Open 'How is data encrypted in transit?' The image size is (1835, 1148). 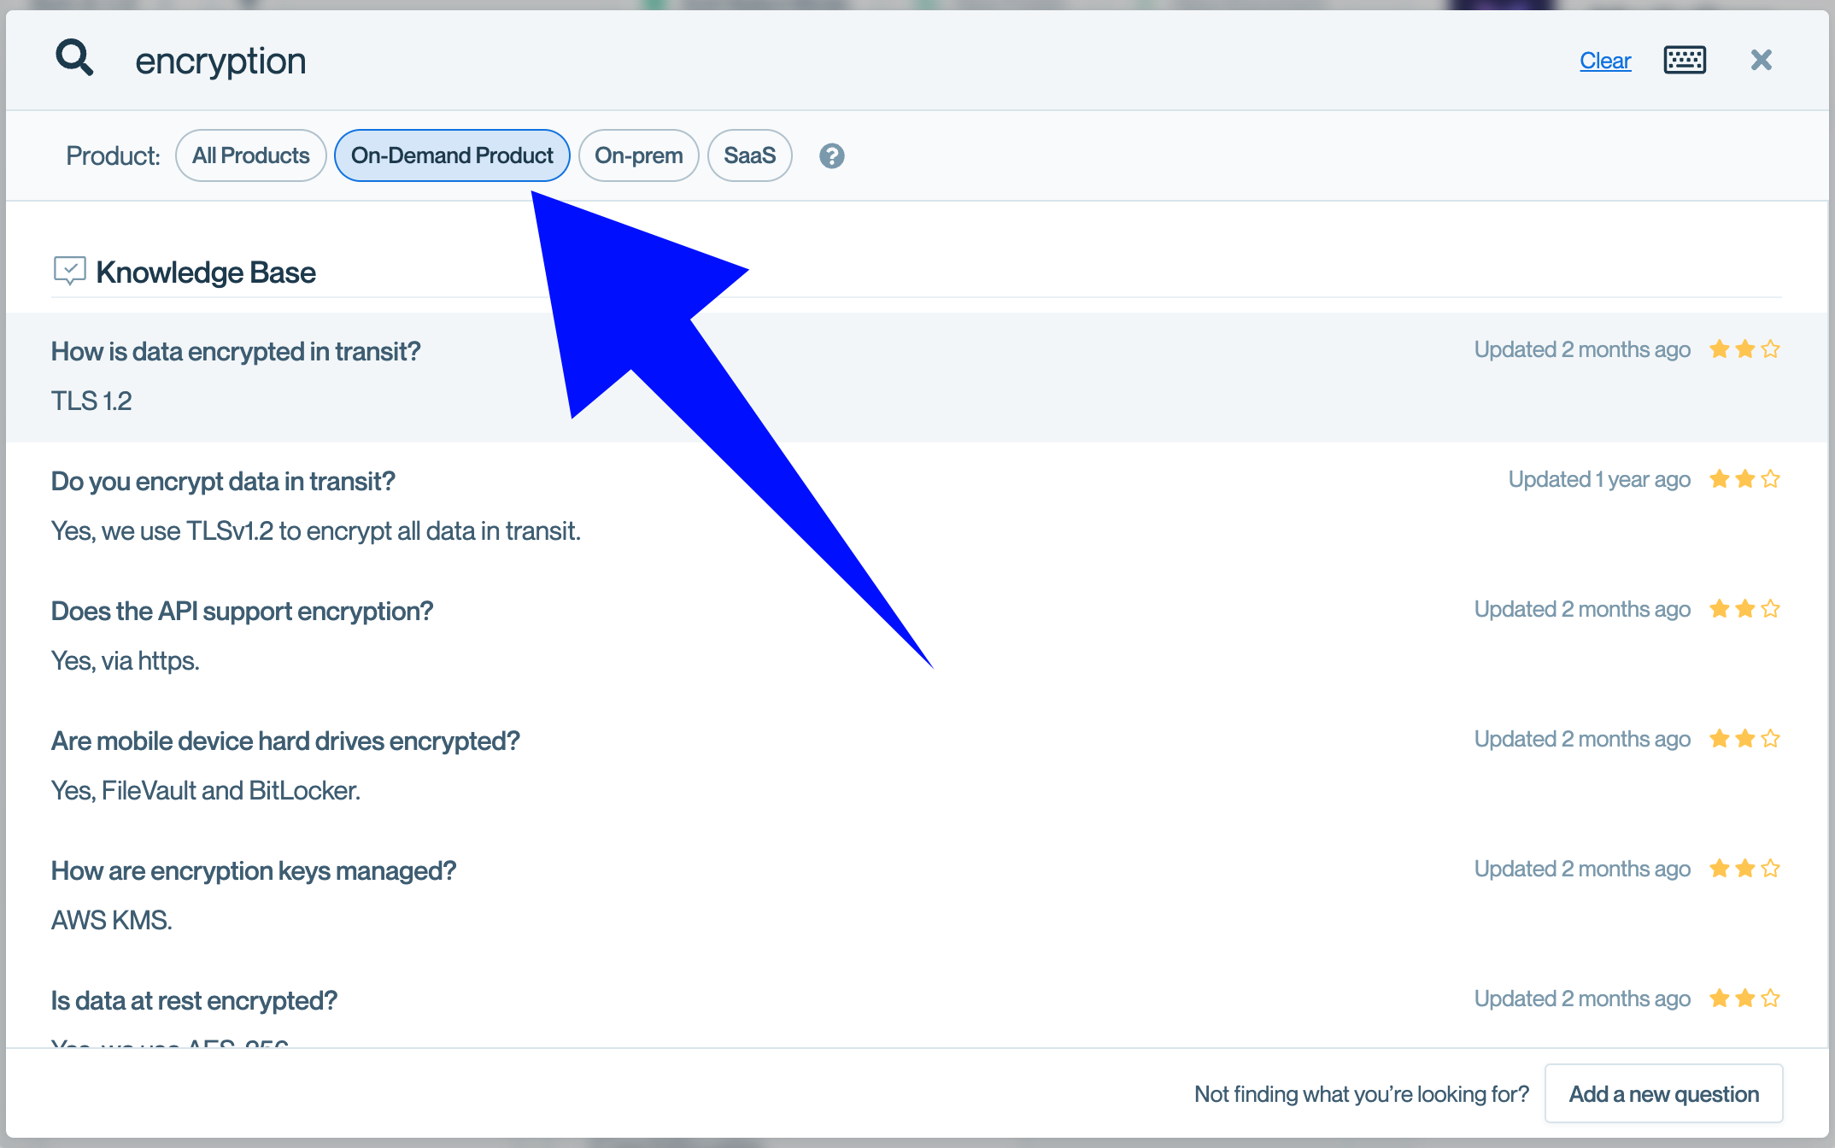pos(236,351)
